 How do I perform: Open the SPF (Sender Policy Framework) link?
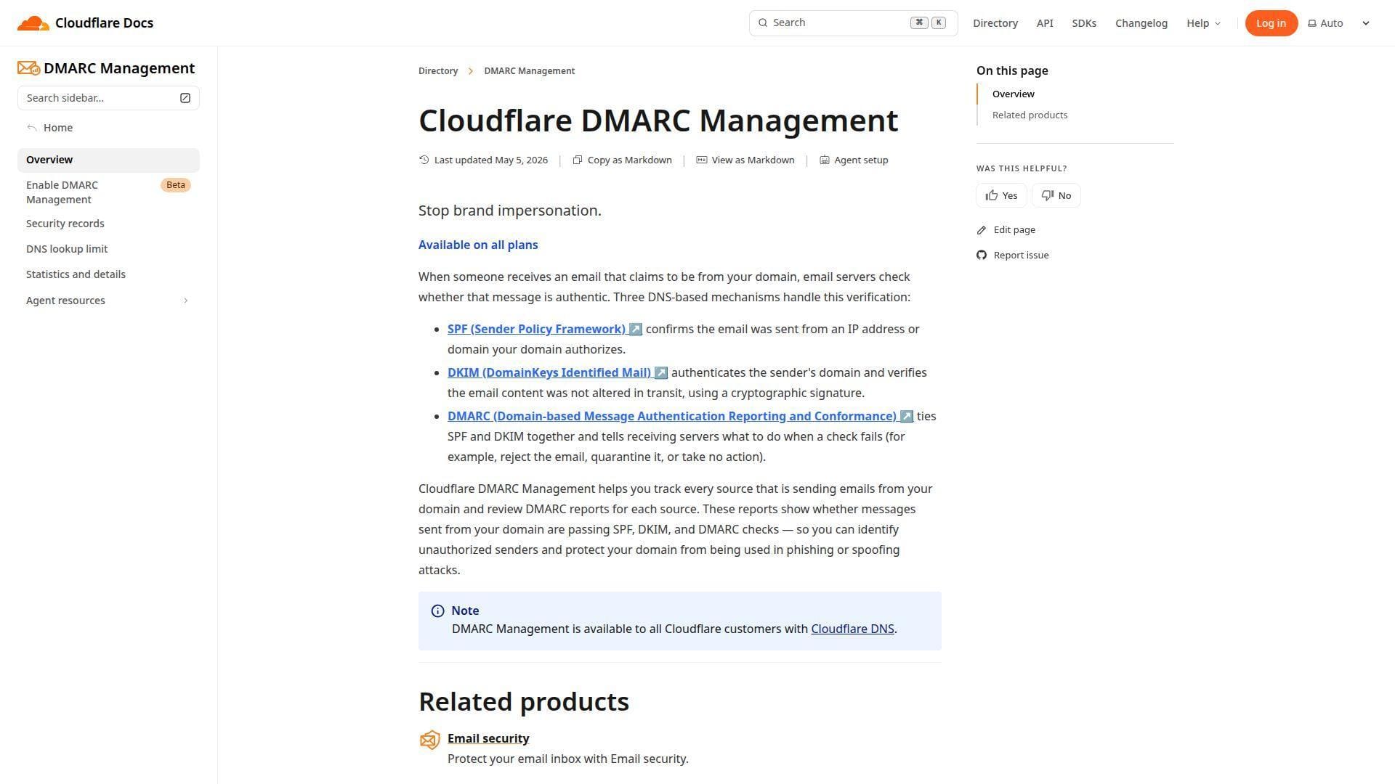(537, 330)
